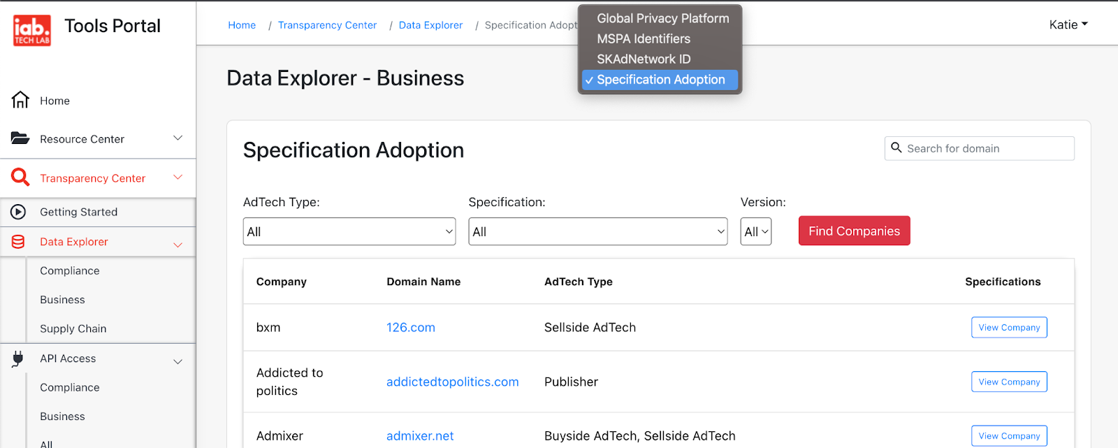Image resolution: width=1118 pixels, height=448 pixels.
Task: Click the Resource Center folder icon
Action: [20, 138]
